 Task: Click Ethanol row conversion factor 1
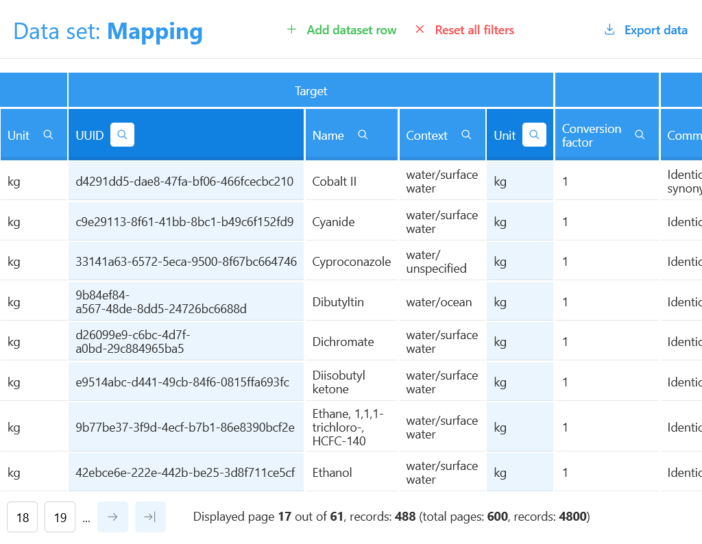(x=607, y=473)
